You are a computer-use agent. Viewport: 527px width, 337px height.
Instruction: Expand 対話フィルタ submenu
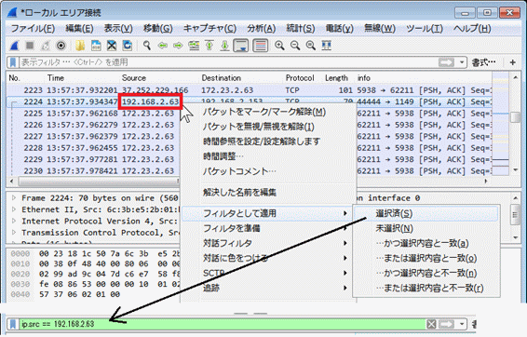click(267, 243)
